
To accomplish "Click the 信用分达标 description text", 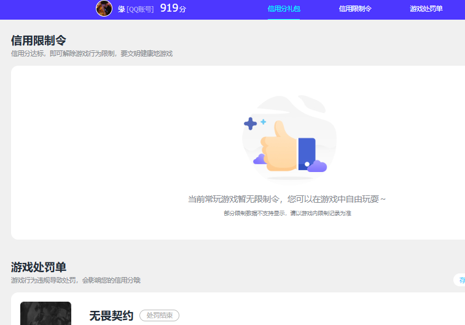I will [92, 53].
